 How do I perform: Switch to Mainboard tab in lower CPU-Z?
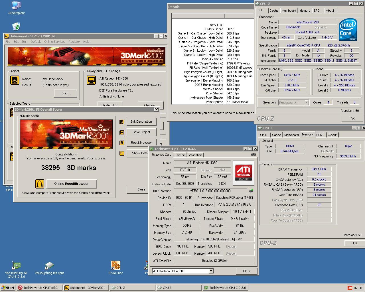[x=291, y=135]
